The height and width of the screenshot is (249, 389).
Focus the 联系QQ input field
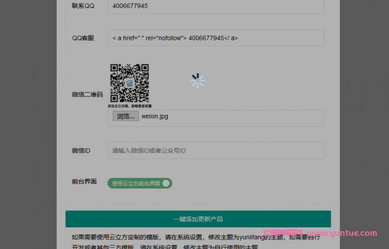(216, 7)
